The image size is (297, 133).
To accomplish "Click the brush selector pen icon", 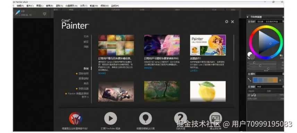I will 17,13.
